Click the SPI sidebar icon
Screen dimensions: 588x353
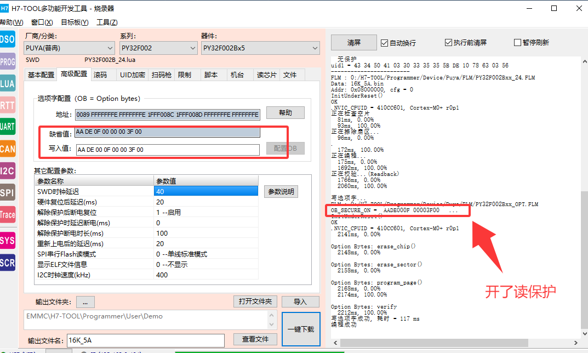coord(7,193)
